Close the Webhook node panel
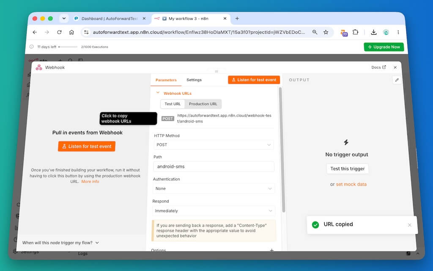Viewport: 433px width, 271px height. coord(395,67)
